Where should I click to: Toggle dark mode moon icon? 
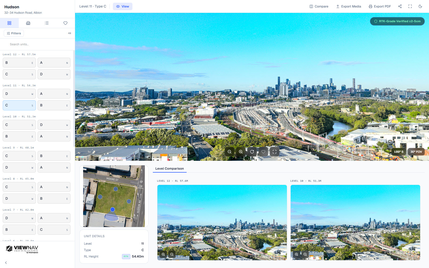point(420,6)
